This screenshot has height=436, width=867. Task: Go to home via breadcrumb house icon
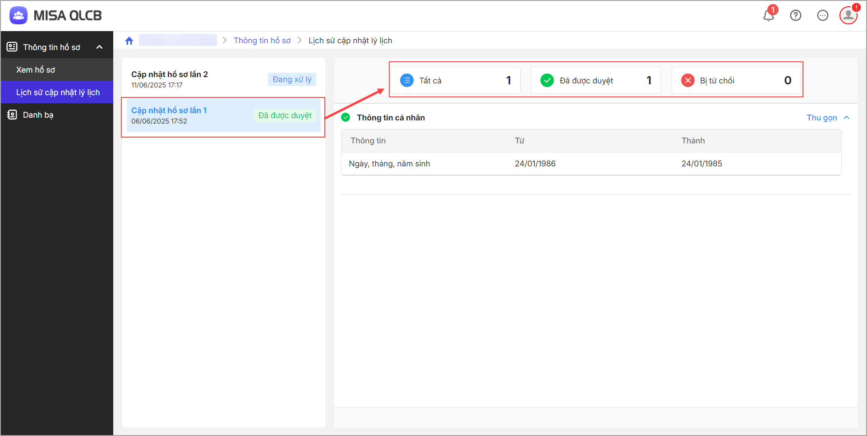pyautogui.click(x=129, y=41)
